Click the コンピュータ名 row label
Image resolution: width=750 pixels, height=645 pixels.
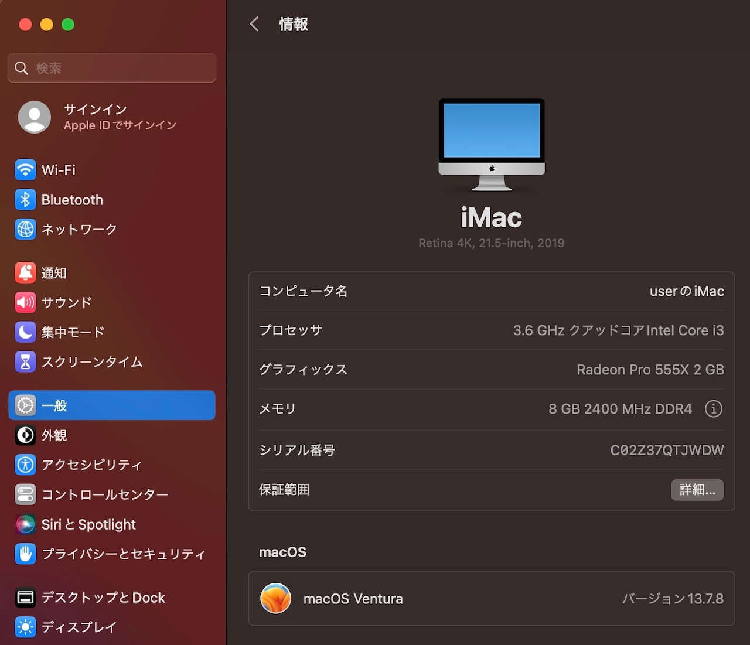304,291
